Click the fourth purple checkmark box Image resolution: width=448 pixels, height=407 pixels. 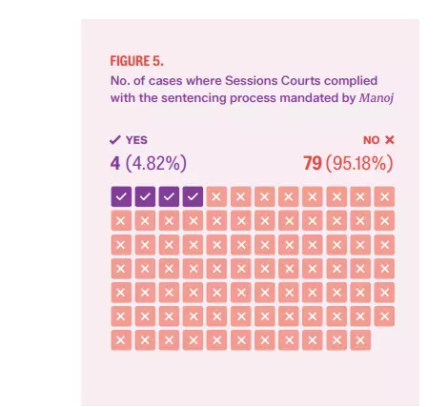(x=193, y=196)
